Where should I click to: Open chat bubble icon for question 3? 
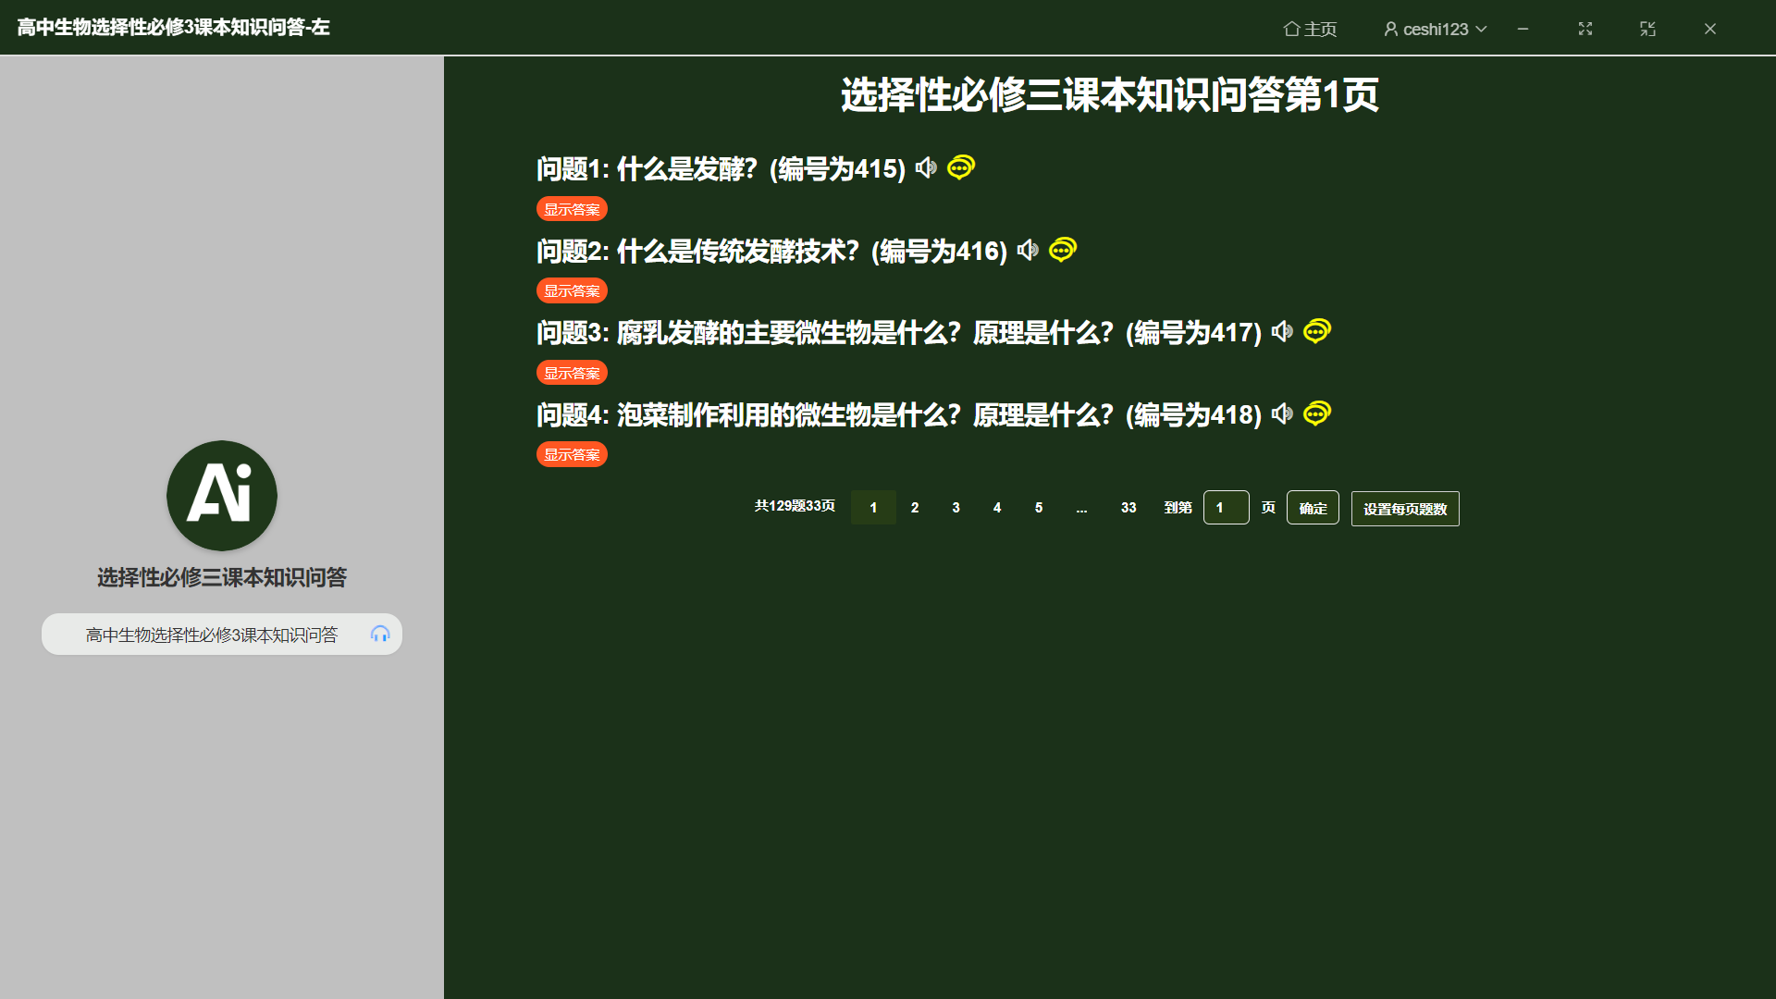coord(1317,331)
